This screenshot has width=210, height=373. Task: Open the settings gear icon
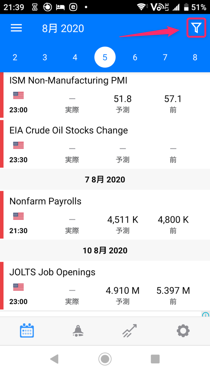[183, 330]
